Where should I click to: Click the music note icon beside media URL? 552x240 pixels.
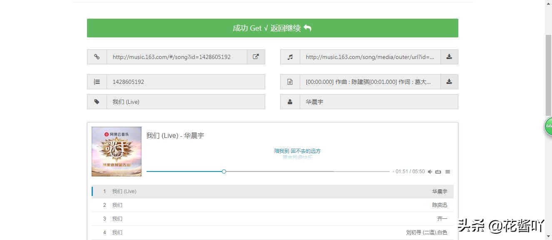pyautogui.click(x=290, y=57)
